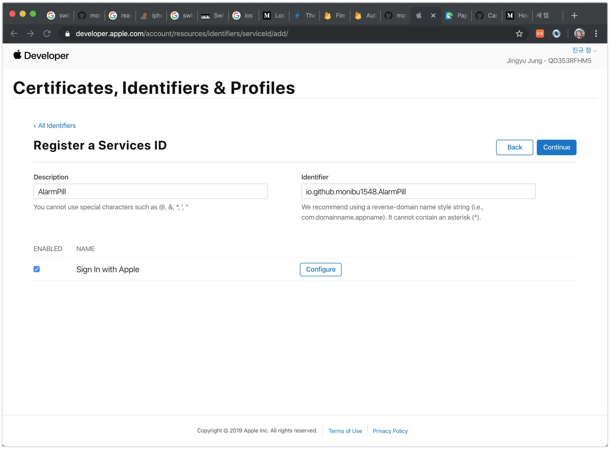Bookmark page with the star icon

click(519, 34)
